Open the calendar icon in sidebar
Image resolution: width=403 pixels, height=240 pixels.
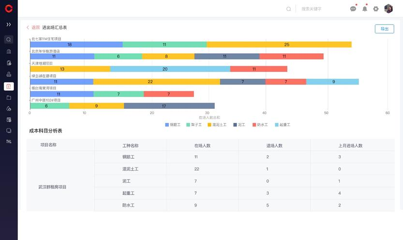(x=9, y=120)
